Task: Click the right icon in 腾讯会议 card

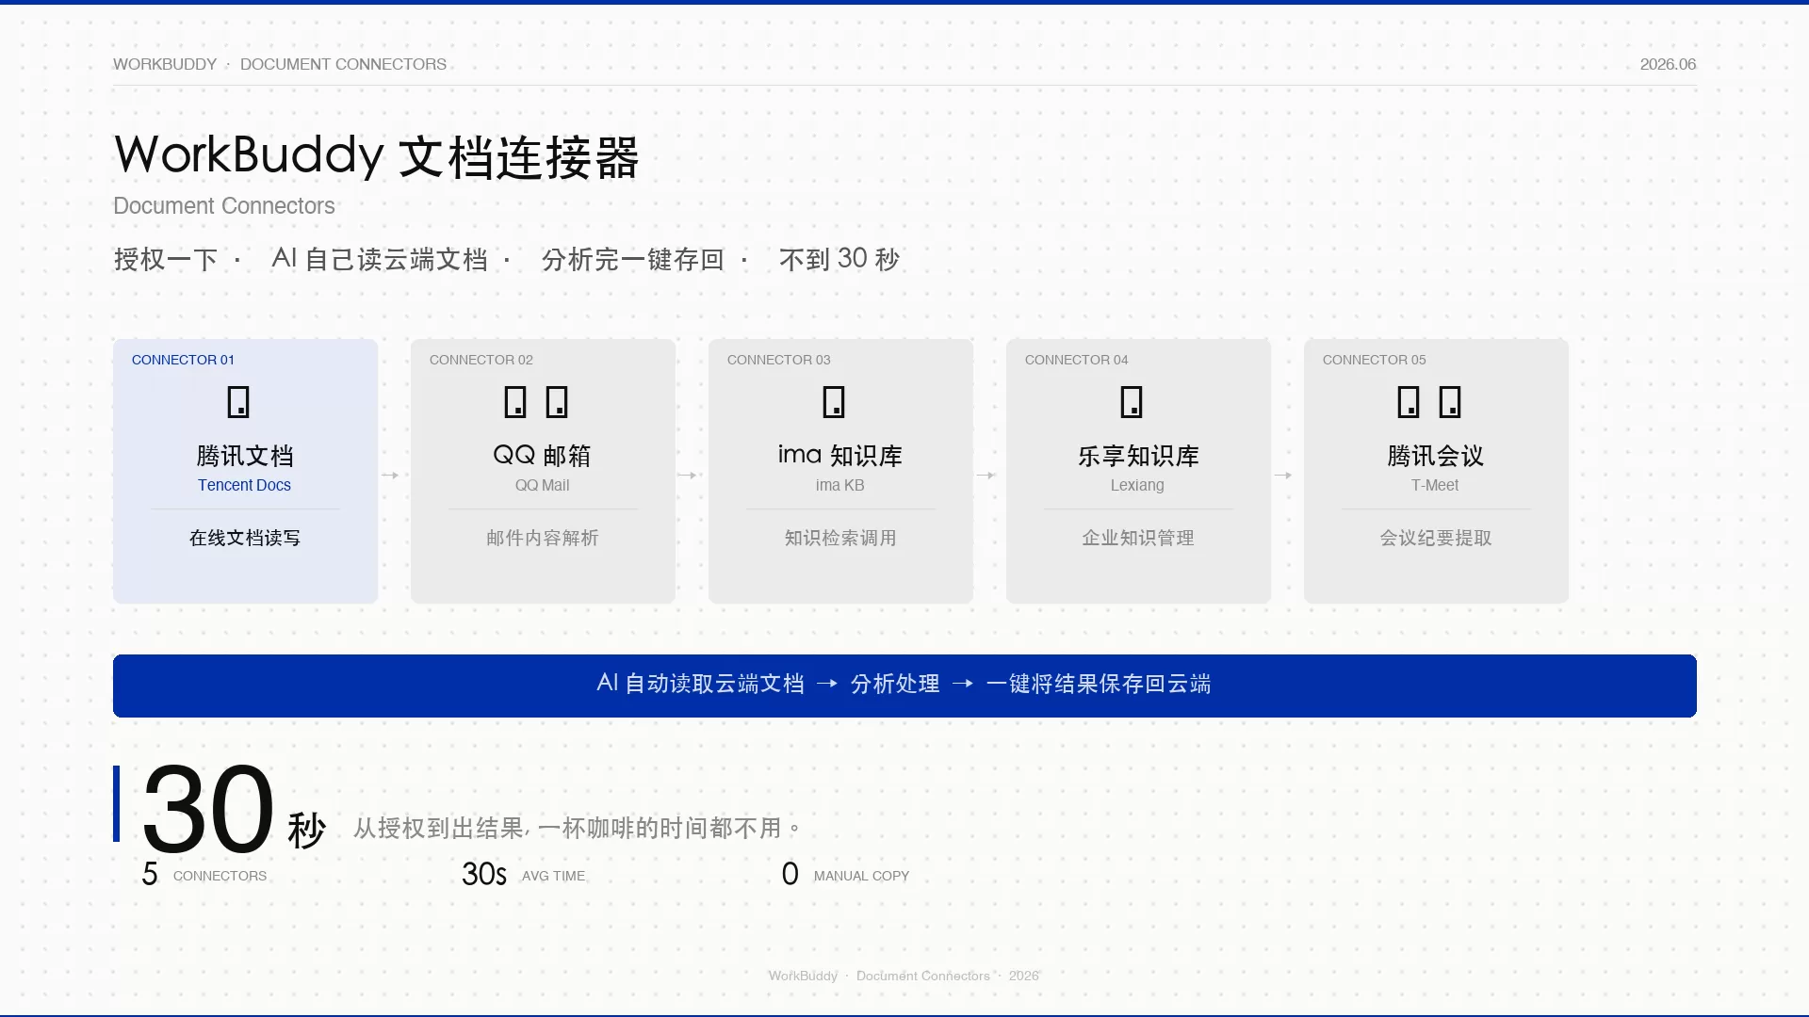Action: tap(1450, 402)
